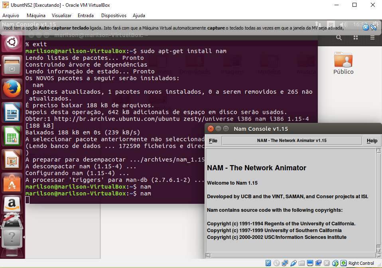Launch Firefox from the Ubuntu dock
The height and width of the screenshot is (268, 382).
12,89
